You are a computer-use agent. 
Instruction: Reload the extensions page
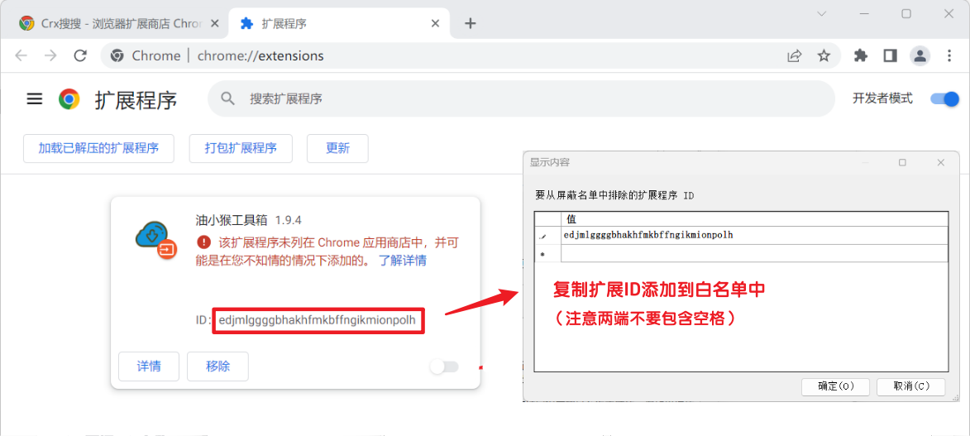(x=80, y=55)
